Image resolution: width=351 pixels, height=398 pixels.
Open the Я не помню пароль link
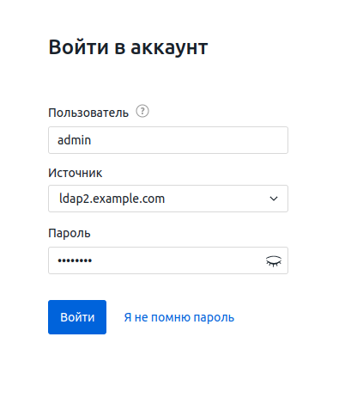pos(179,317)
